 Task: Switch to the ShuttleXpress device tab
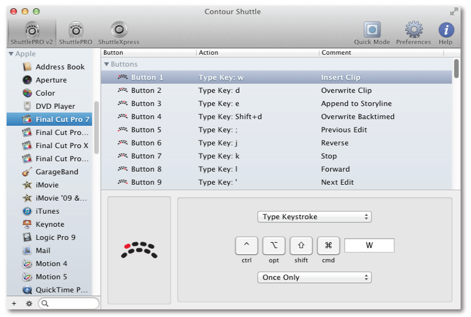[x=119, y=33]
